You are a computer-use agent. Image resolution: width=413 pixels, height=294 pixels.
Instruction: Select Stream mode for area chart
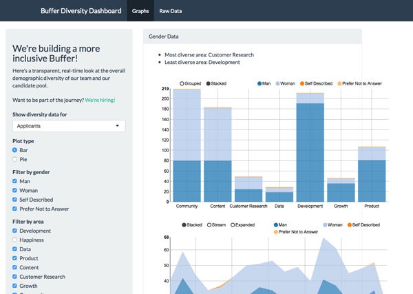217,225
